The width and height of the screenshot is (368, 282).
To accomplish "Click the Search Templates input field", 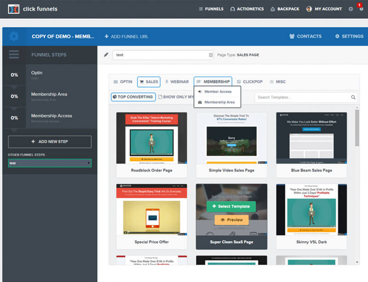I will (306, 97).
